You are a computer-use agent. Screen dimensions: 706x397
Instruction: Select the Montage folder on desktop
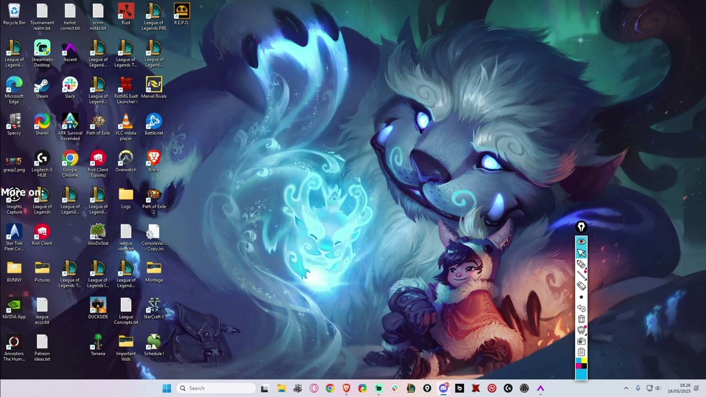154,272
